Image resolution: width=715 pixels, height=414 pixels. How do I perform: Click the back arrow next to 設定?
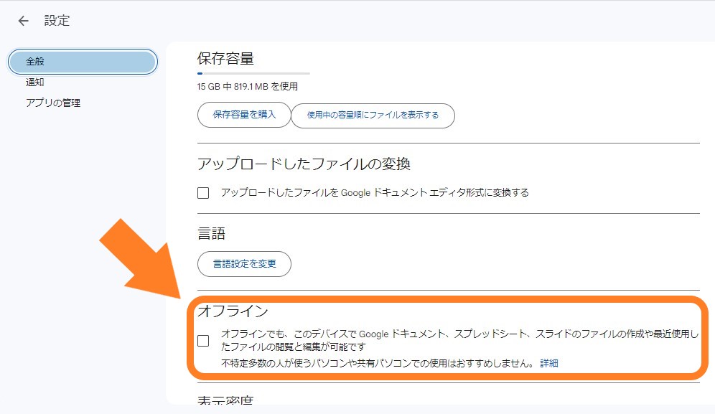click(x=24, y=21)
